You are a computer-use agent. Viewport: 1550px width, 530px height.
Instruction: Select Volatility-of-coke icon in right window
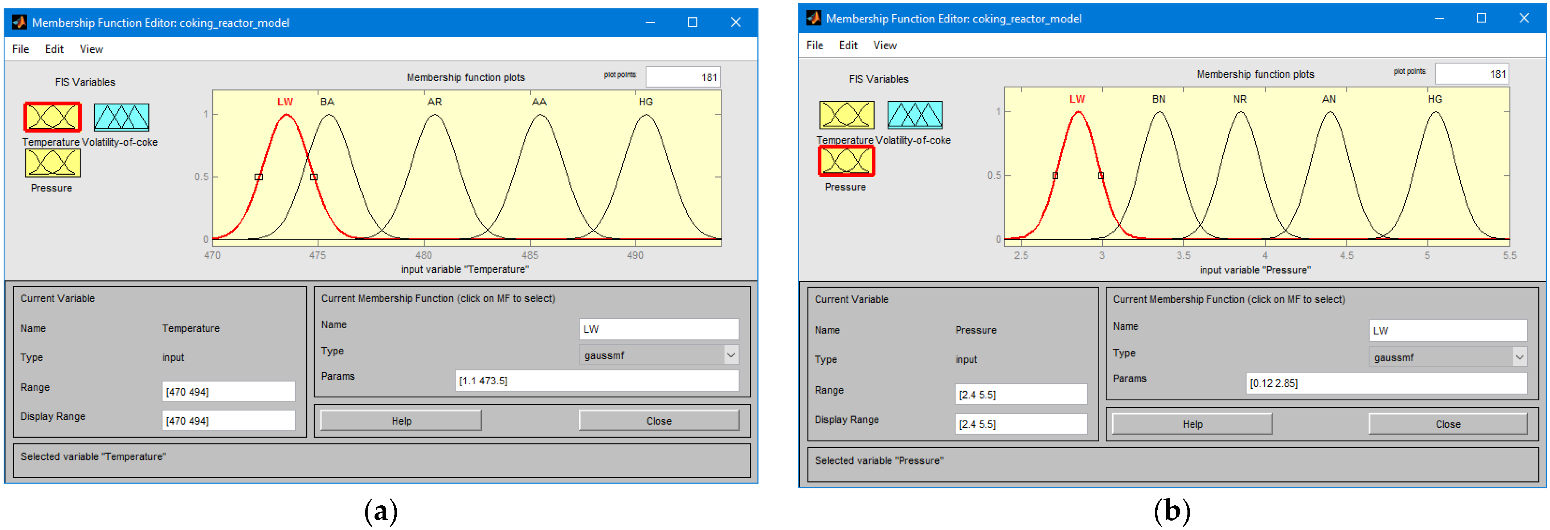pyautogui.click(x=915, y=115)
